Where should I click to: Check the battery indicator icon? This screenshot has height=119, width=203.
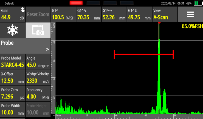(198, 3)
